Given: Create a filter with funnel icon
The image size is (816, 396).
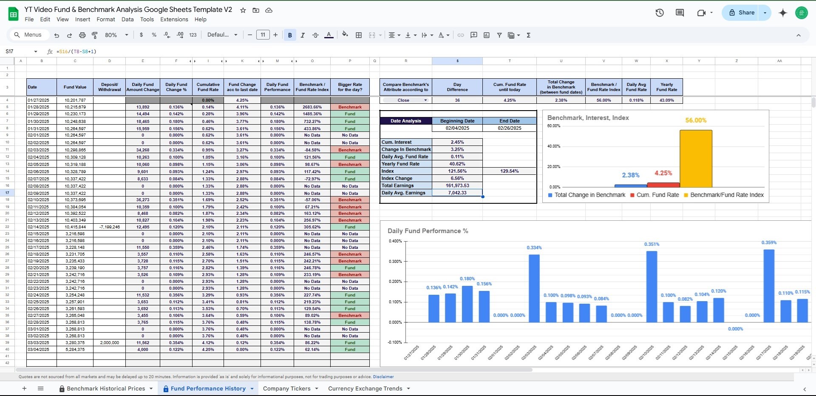Looking at the screenshot, I should coord(499,35).
